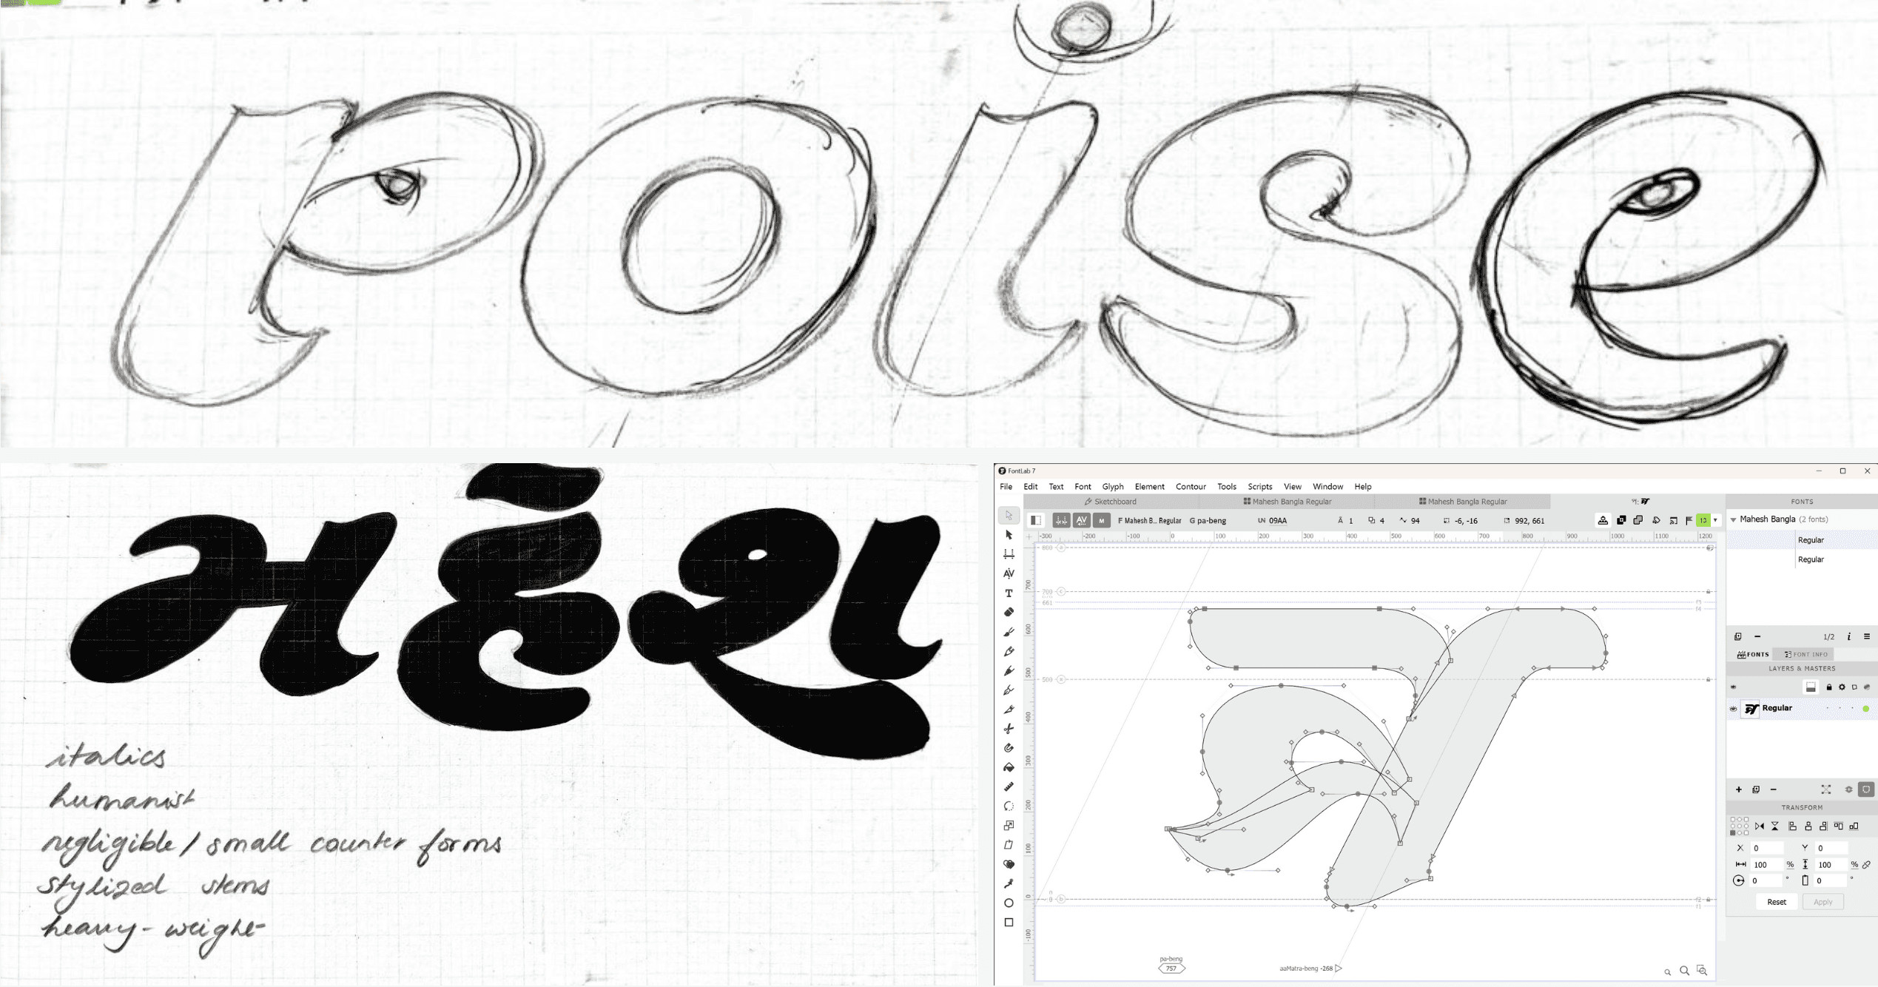Image resolution: width=1878 pixels, height=987 pixels.
Task: Flip vertically in Transform panel
Action: coord(1775,826)
